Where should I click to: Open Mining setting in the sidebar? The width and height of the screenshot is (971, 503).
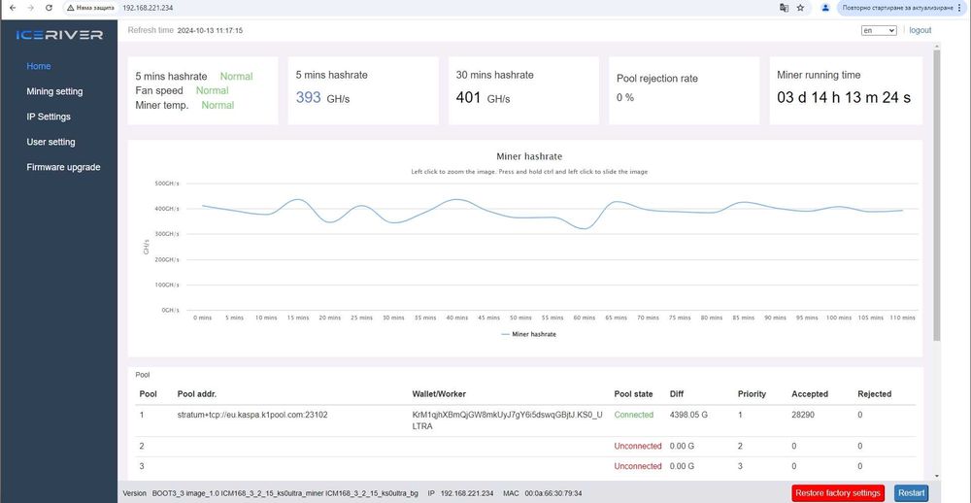[54, 91]
